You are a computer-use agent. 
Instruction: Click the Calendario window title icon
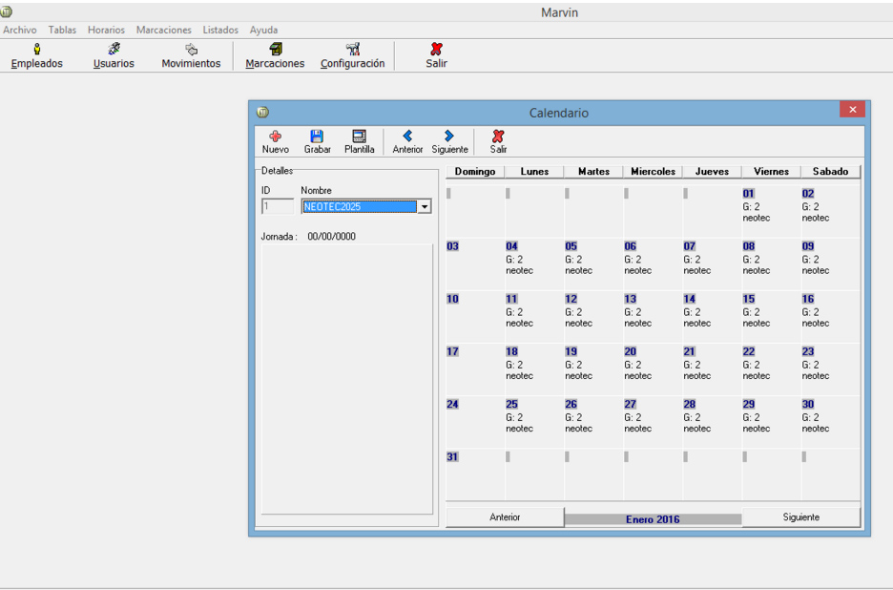(262, 113)
